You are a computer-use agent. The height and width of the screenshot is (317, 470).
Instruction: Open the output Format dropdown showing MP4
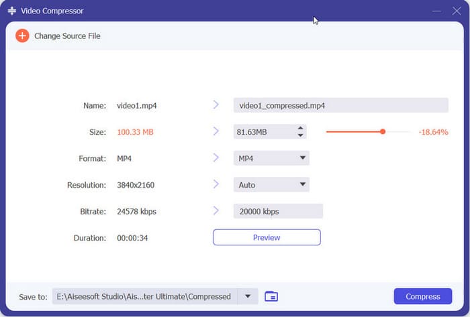pos(271,158)
